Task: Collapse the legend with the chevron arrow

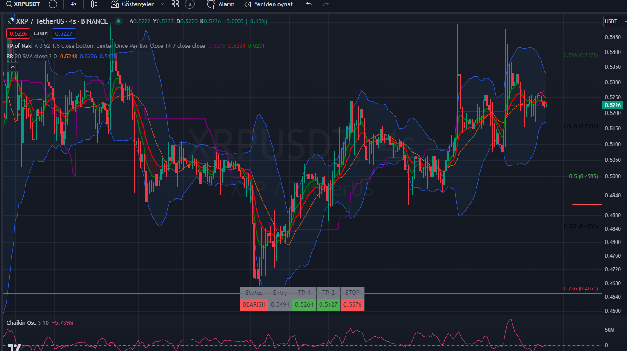Action: point(13,67)
